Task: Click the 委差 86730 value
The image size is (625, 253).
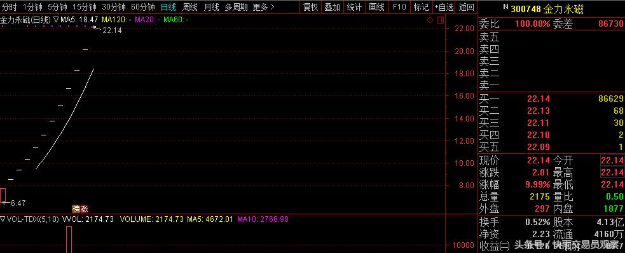Action: pyautogui.click(x=610, y=24)
